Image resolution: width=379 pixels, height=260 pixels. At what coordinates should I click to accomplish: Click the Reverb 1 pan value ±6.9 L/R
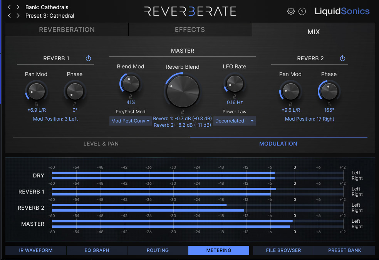37,110
